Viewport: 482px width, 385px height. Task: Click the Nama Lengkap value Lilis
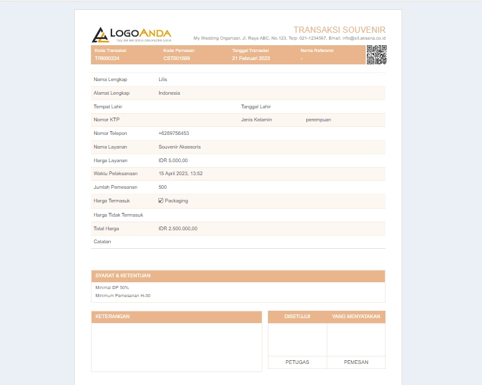(x=163, y=80)
